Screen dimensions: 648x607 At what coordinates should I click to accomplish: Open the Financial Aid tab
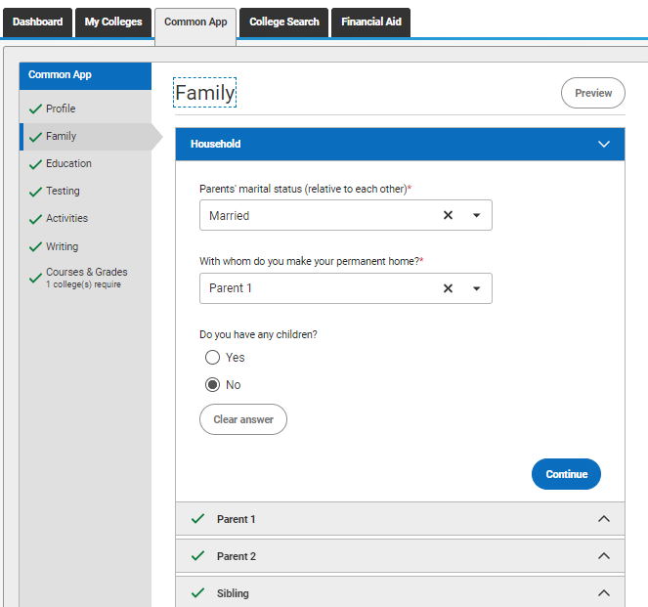coord(371,22)
